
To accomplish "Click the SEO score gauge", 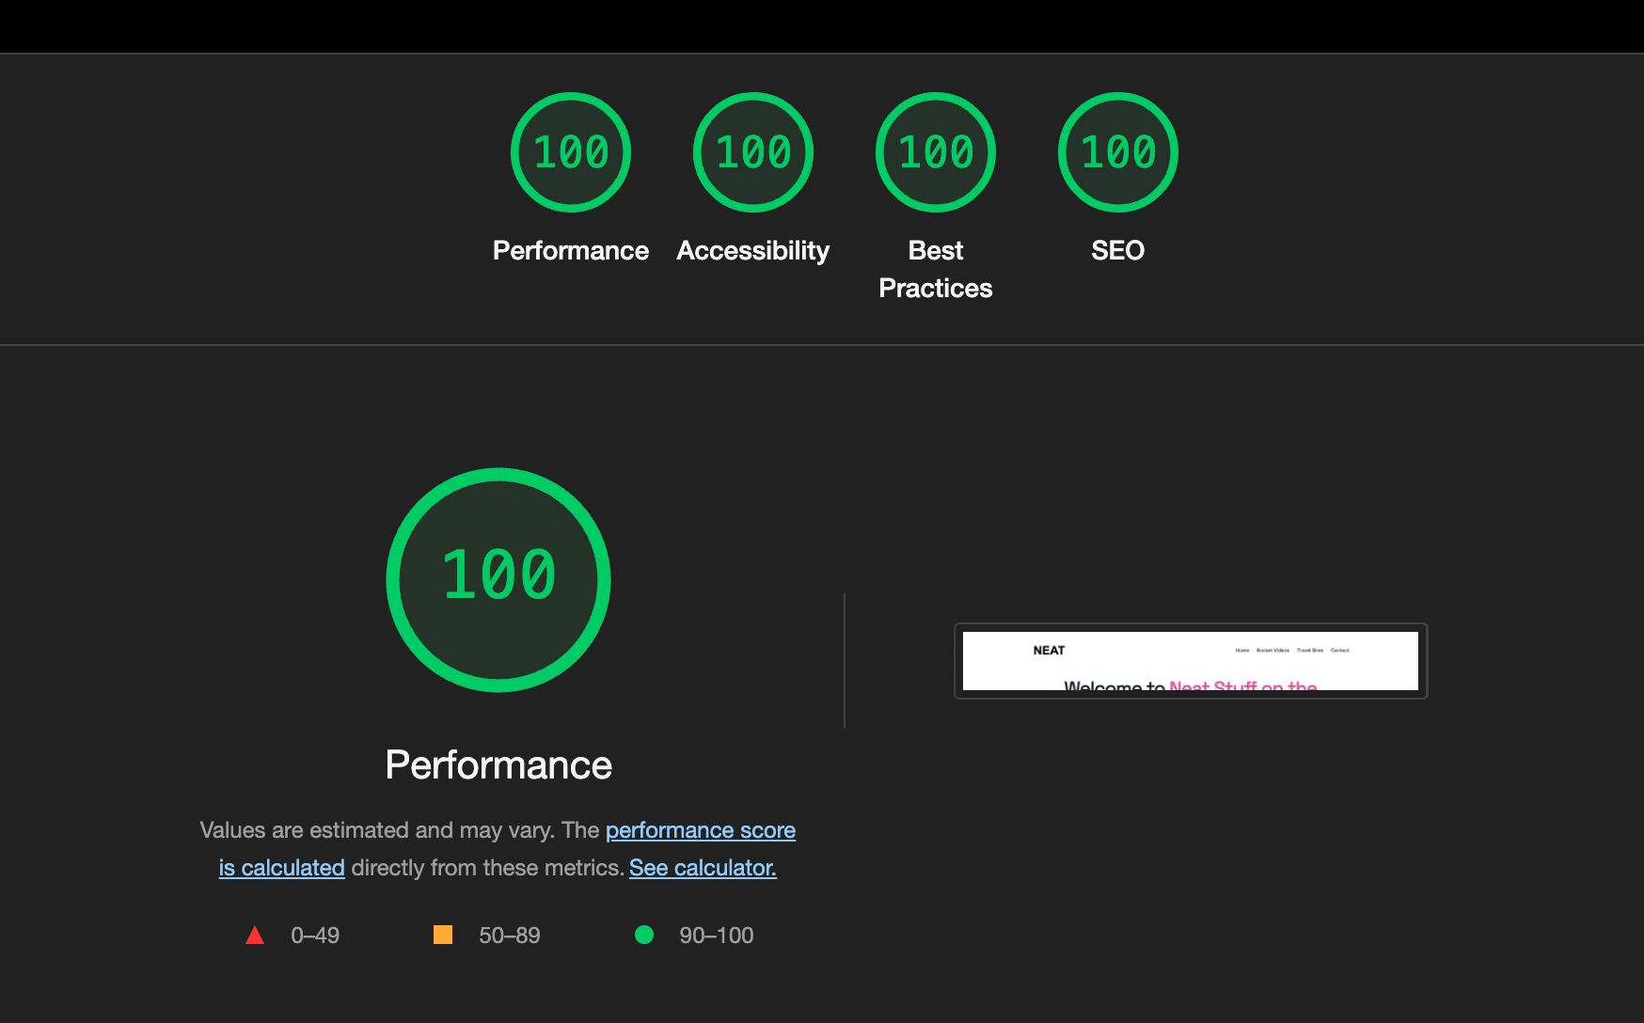I will [x=1115, y=153].
